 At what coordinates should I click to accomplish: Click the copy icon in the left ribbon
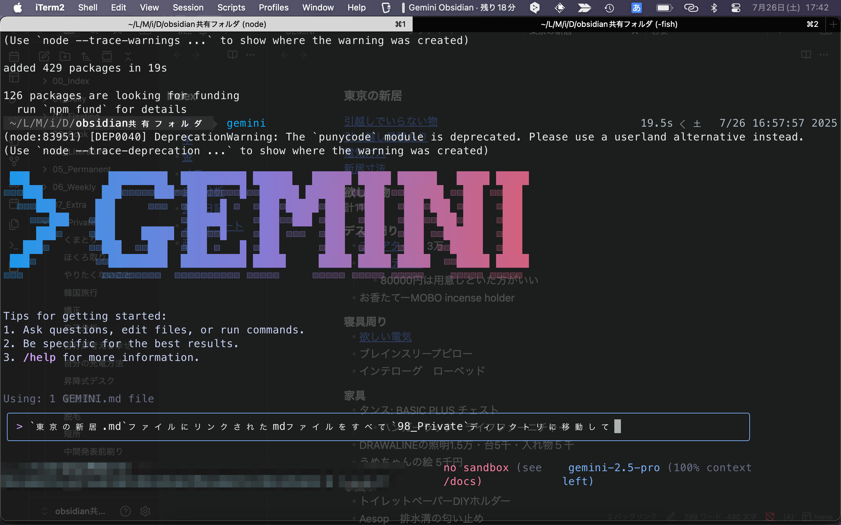[x=13, y=224]
